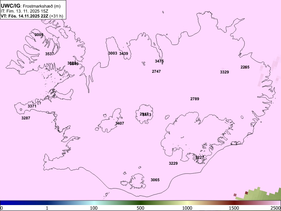Click the 3407 value by the glacier
Image resolution: width=281 pixels, height=211 pixels.
[120, 123]
